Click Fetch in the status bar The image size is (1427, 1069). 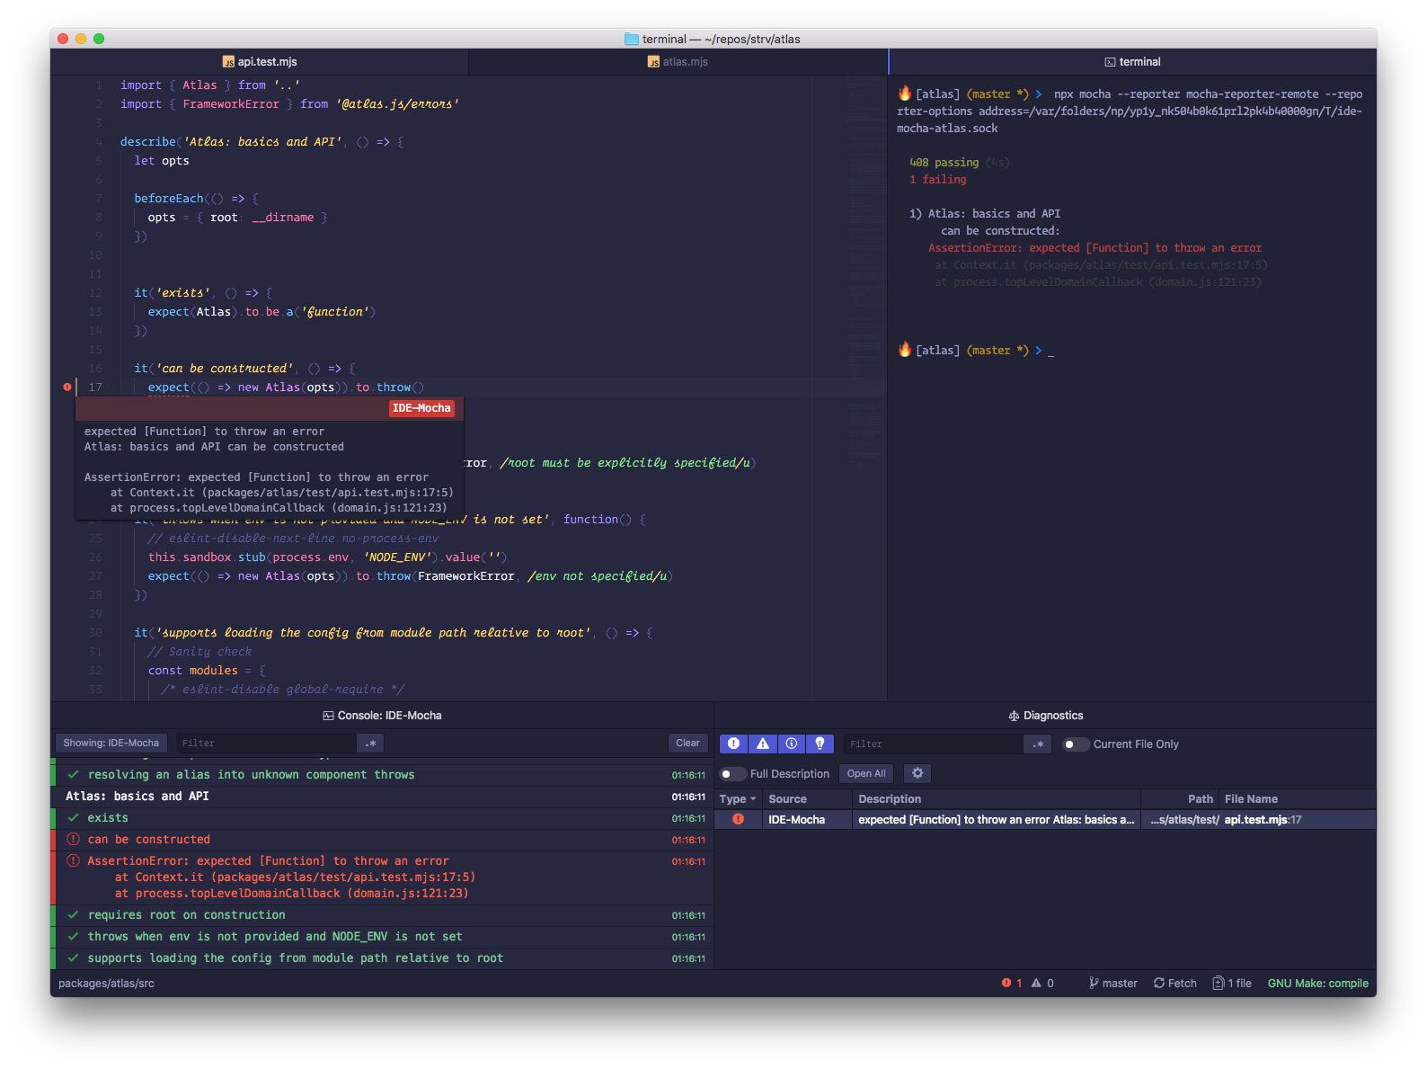[1175, 984]
